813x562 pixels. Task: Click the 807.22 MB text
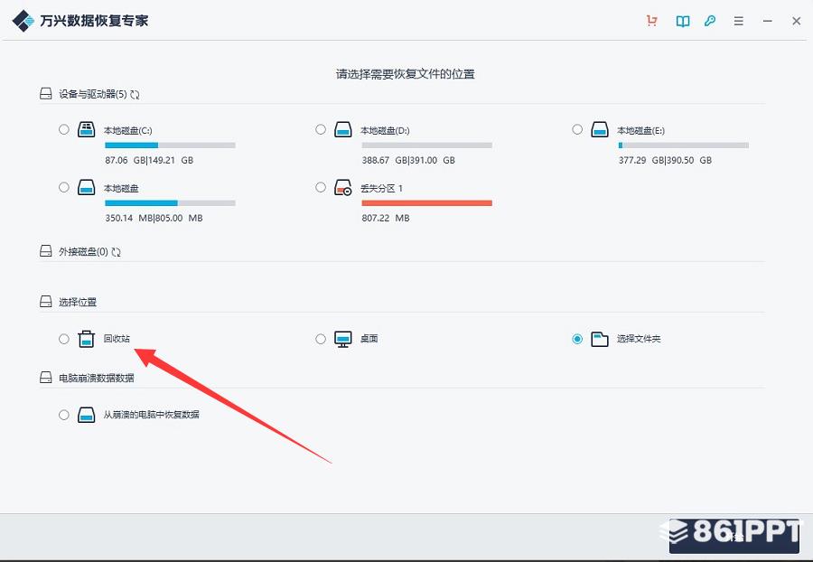pos(386,219)
